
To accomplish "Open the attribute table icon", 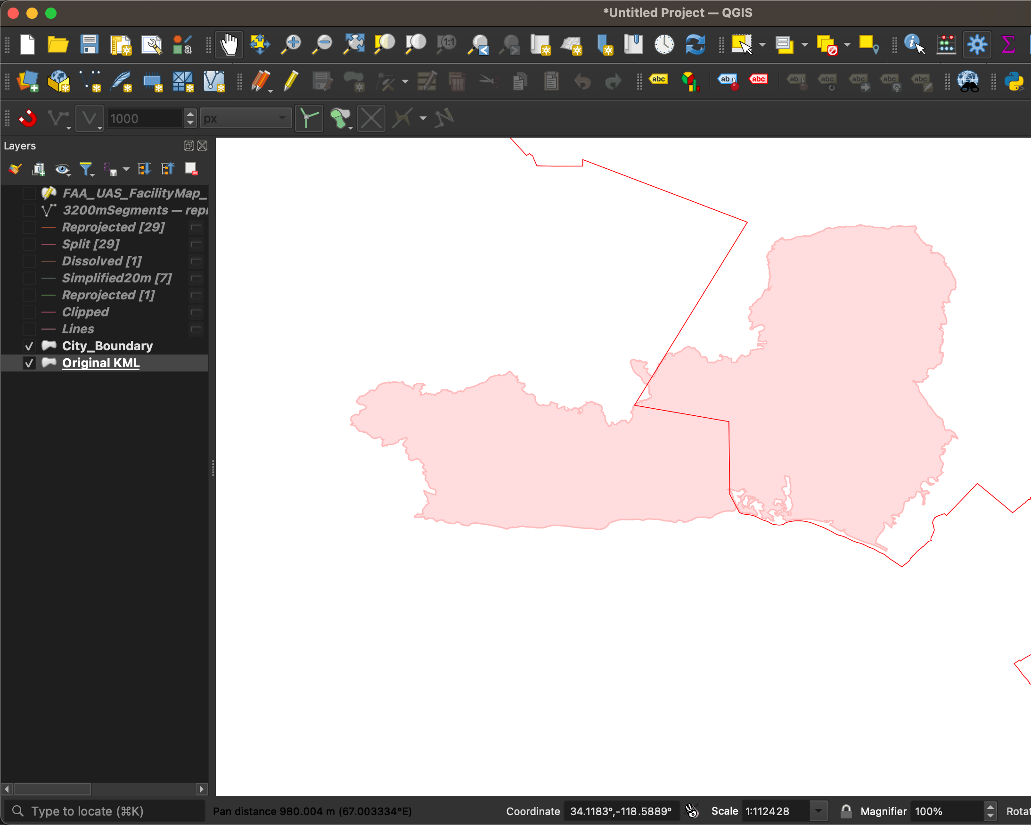I will 946,44.
